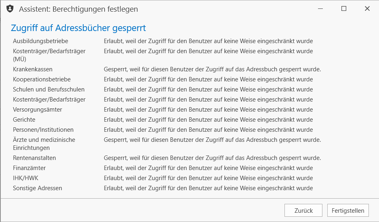Minimize the Assistent window

[320, 9]
